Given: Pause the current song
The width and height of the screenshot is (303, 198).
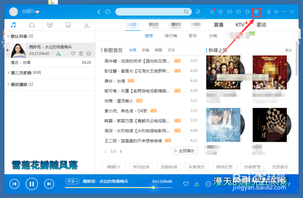Looking at the screenshot, I should [32, 184].
